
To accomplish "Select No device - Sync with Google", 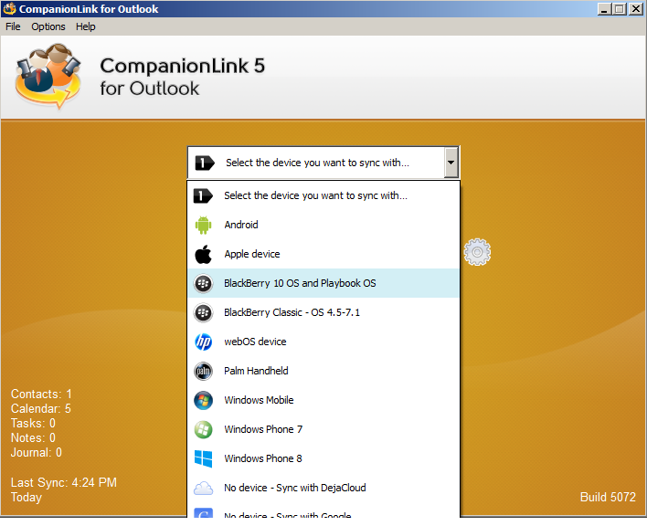I will pyautogui.click(x=287, y=514).
